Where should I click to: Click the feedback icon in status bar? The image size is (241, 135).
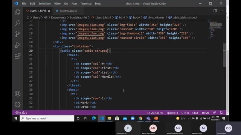[214, 112]
